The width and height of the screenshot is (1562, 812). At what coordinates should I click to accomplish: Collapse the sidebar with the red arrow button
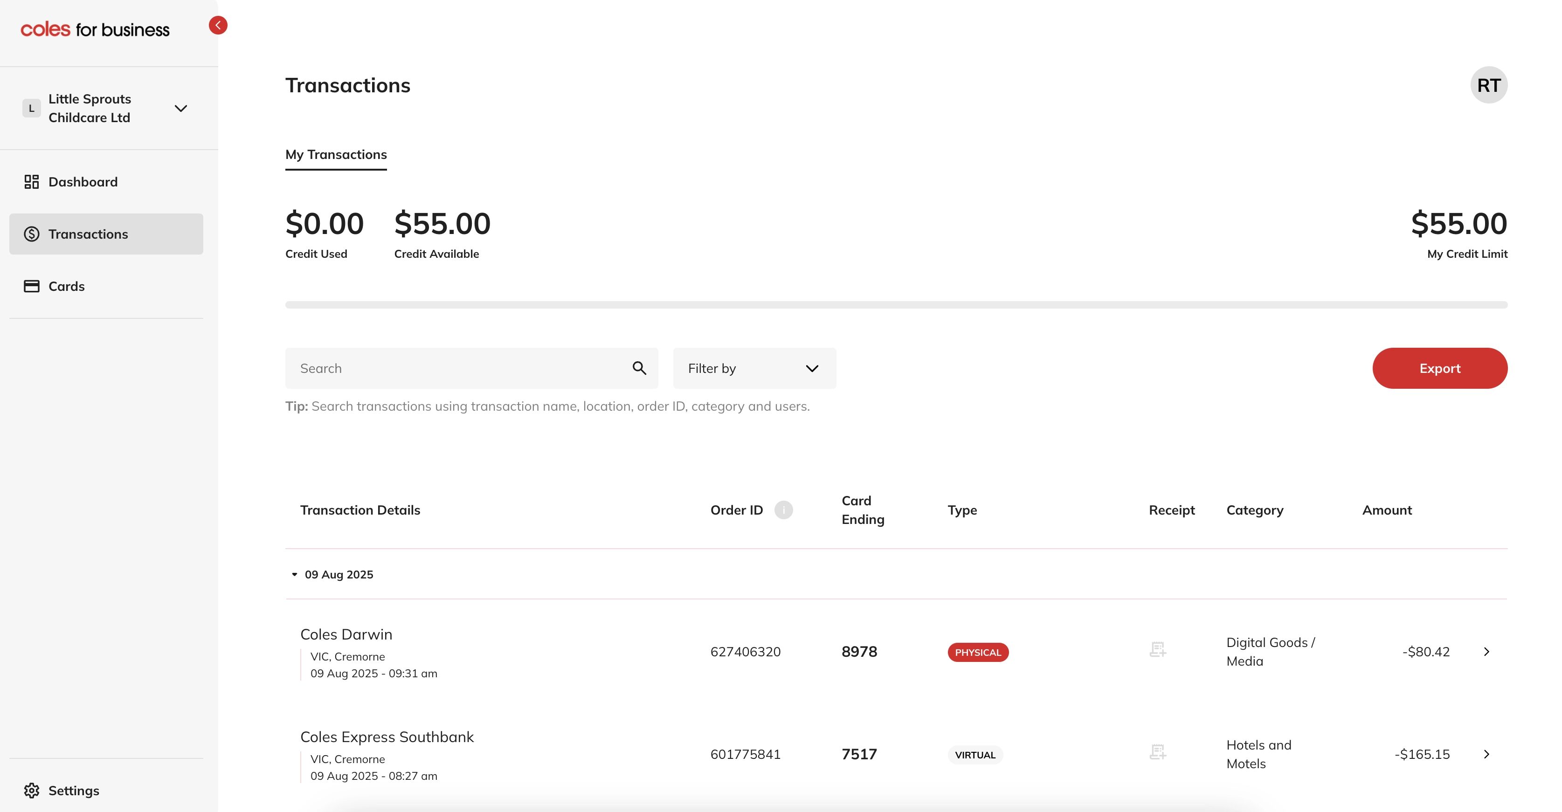(x=218, y=26)
